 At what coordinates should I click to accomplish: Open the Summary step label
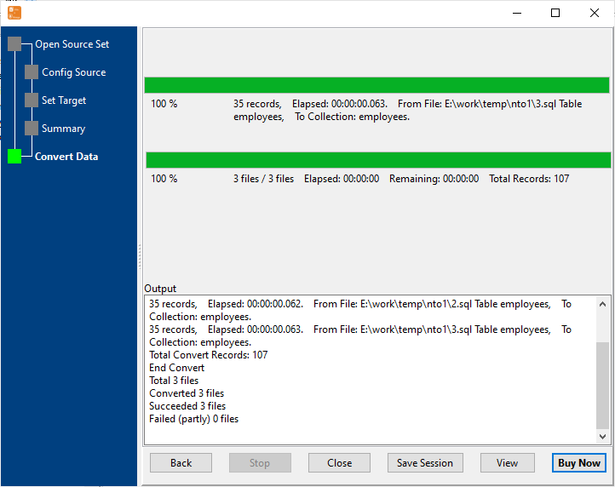pos(63,129)
